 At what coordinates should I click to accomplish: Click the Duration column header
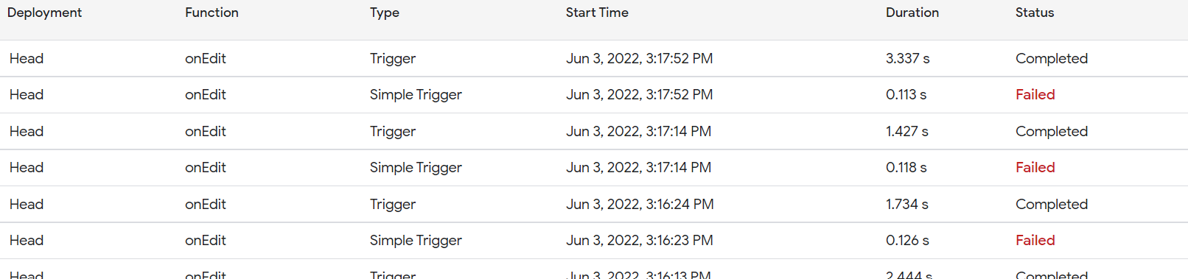point(912,13)
